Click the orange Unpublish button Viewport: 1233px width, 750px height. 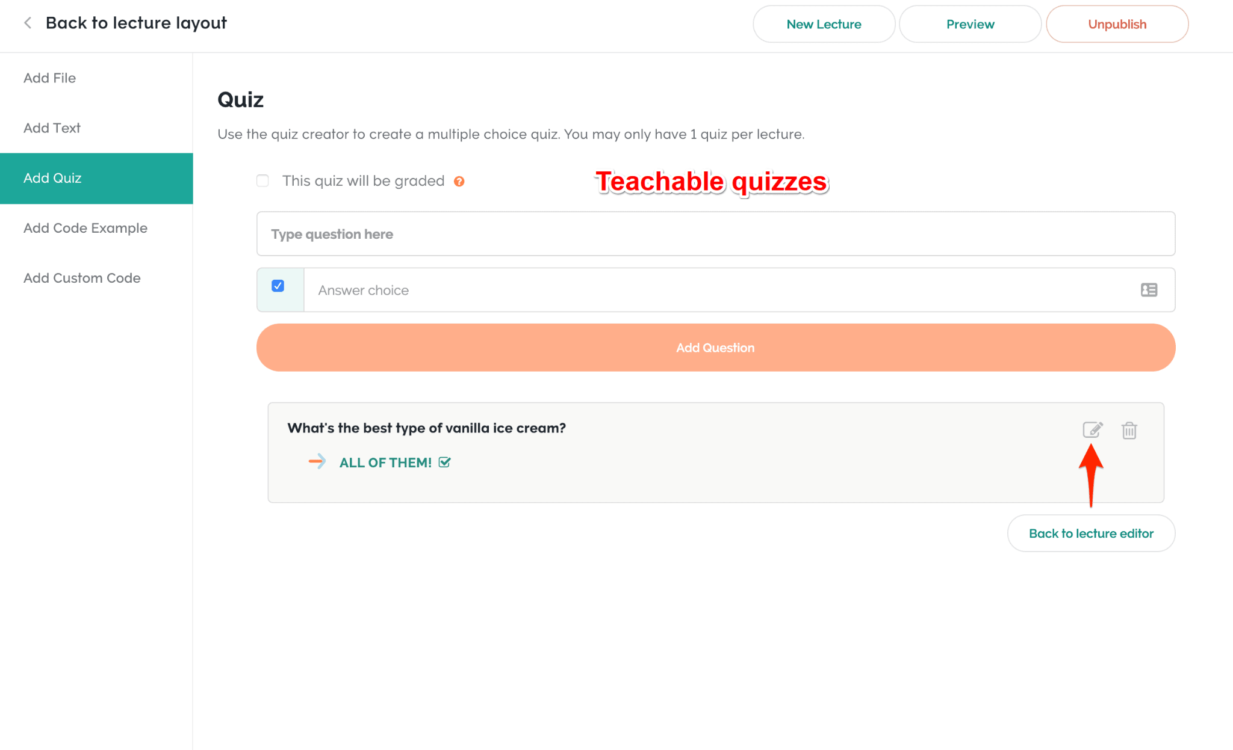pyautogui.click(x=1117, y=24)
